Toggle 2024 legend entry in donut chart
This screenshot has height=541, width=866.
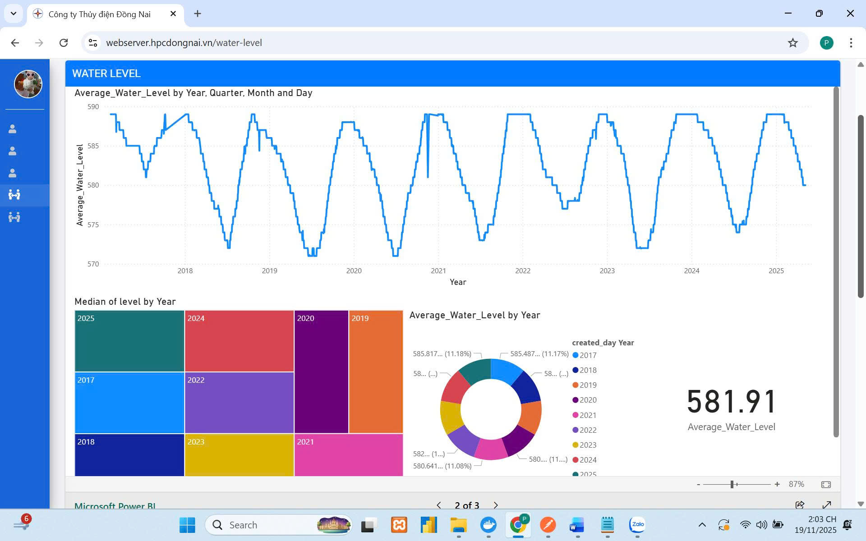click(584, 460)
